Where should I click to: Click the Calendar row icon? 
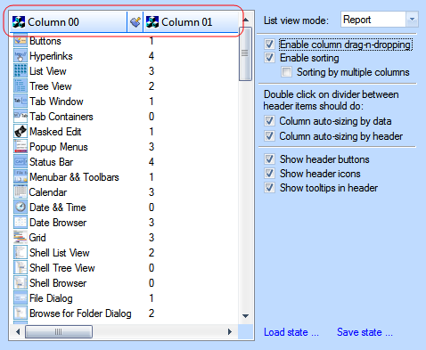click(20, 192)
